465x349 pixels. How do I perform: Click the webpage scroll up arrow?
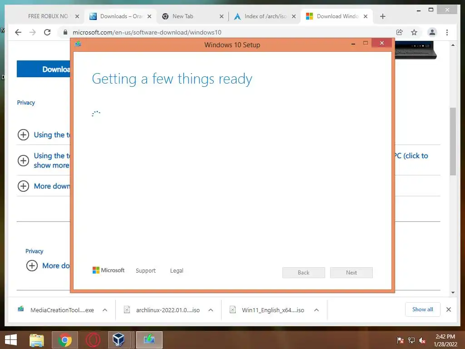pyautogui.click(x=453, y=45)
